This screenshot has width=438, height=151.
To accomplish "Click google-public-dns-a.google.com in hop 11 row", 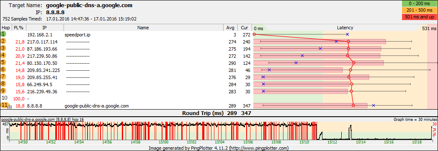I will pyautogui.click(x=97, y=106).
